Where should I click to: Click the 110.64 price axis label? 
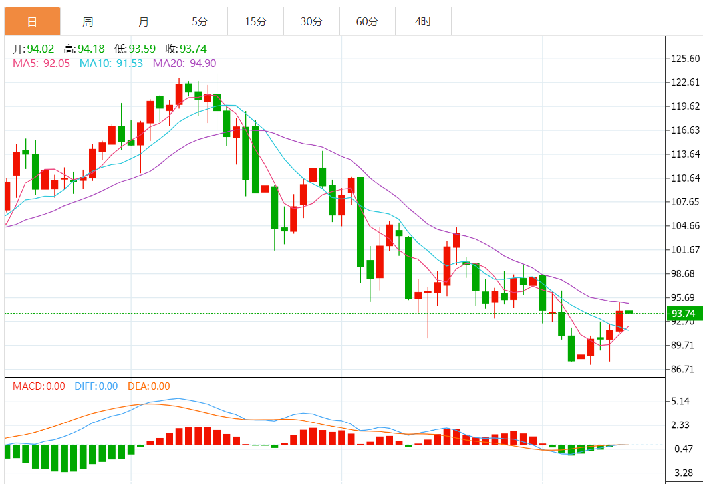point(686,178)
